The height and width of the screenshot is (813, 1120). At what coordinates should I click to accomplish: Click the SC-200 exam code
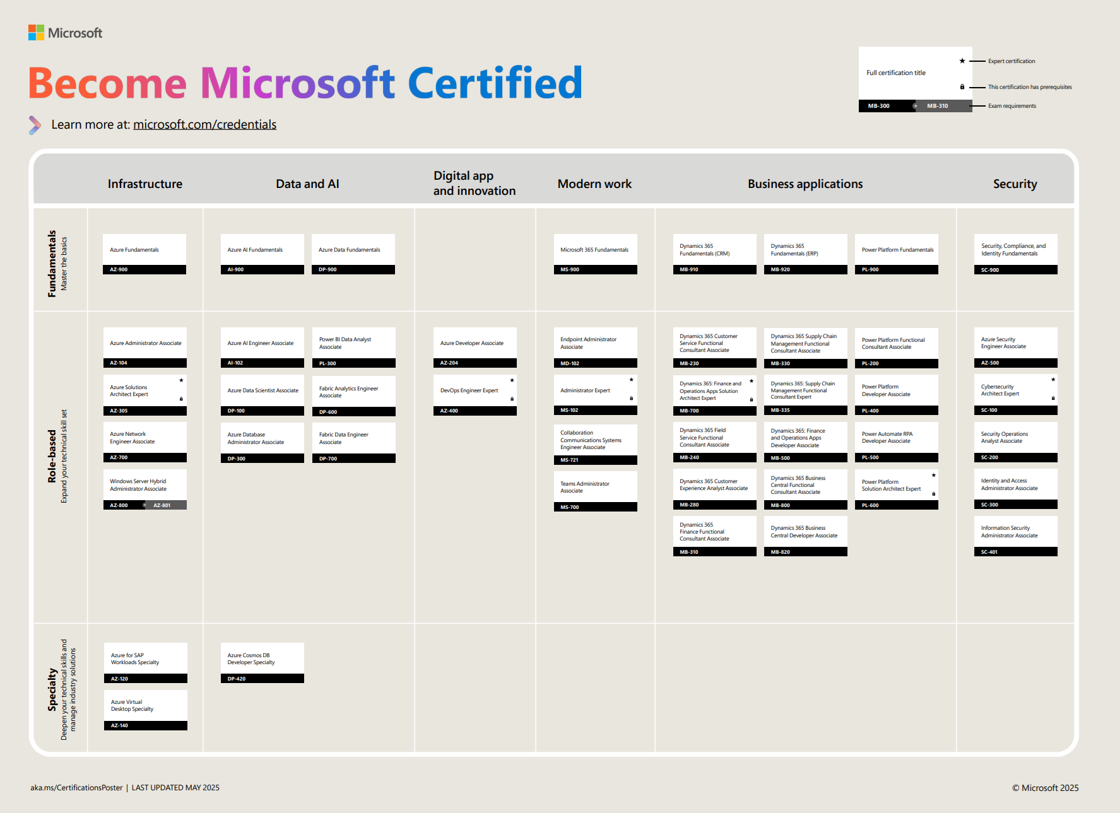coord(989,457)
